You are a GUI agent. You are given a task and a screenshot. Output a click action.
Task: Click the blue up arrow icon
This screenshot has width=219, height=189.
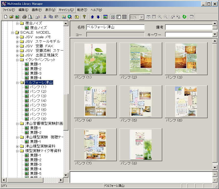pyautogui.click(x=92, y=17)
